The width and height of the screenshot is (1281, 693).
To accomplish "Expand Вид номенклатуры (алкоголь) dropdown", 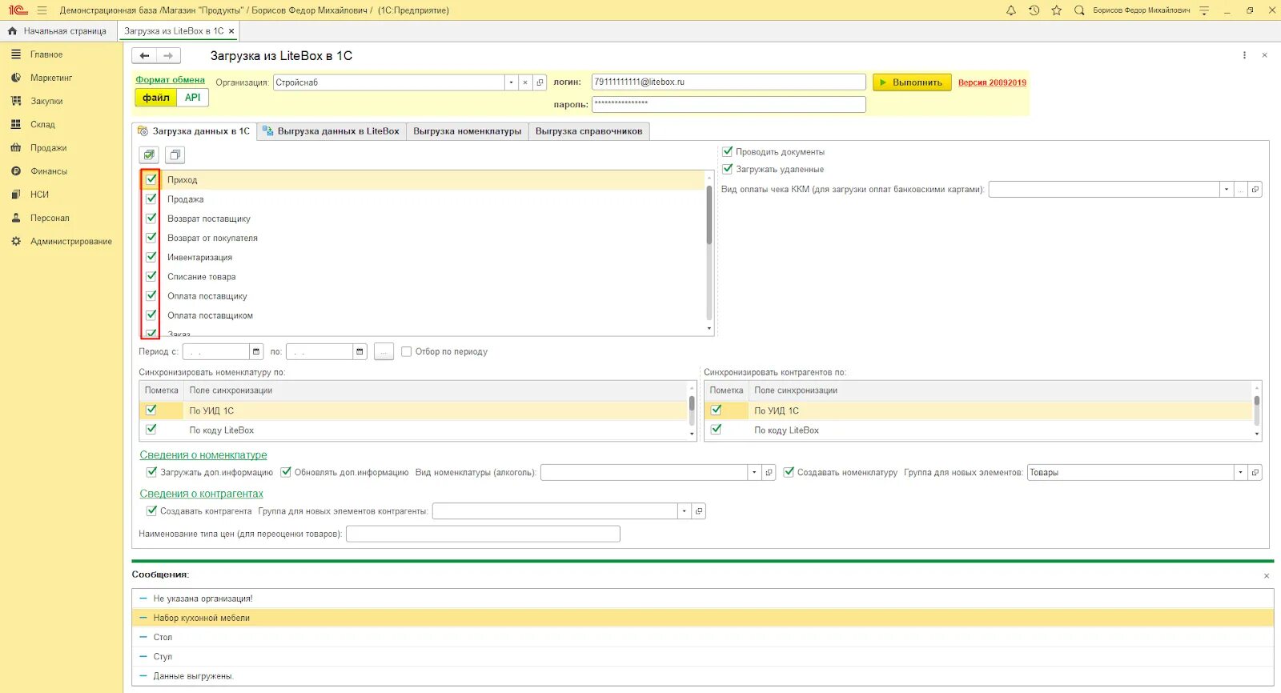I will coord(753,472).
